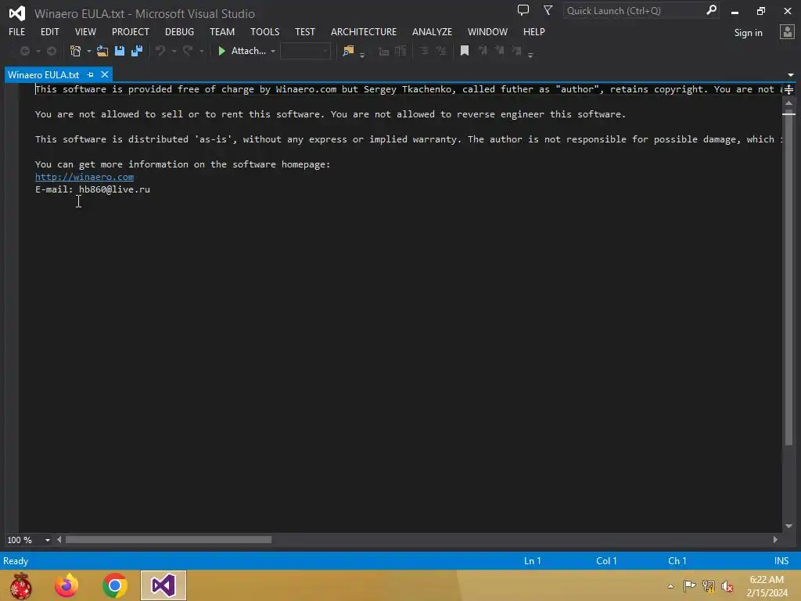Screen dimensions: 801x601
Task: Open the Redo history dropdown arrow
Action: click(x=201, y=51)
